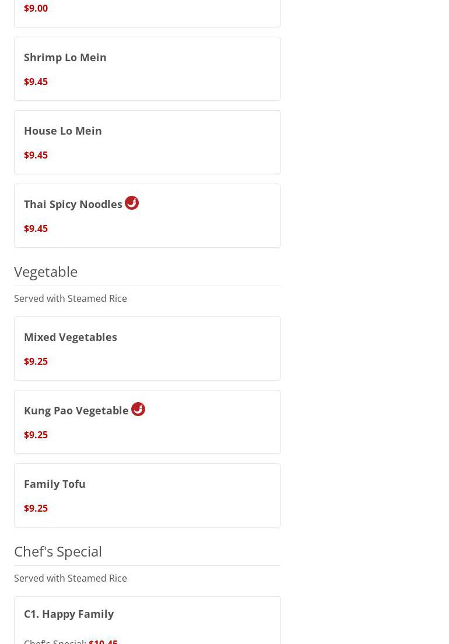
Task: Choose the Thai Spicy Noodles title
Action: 73,204
